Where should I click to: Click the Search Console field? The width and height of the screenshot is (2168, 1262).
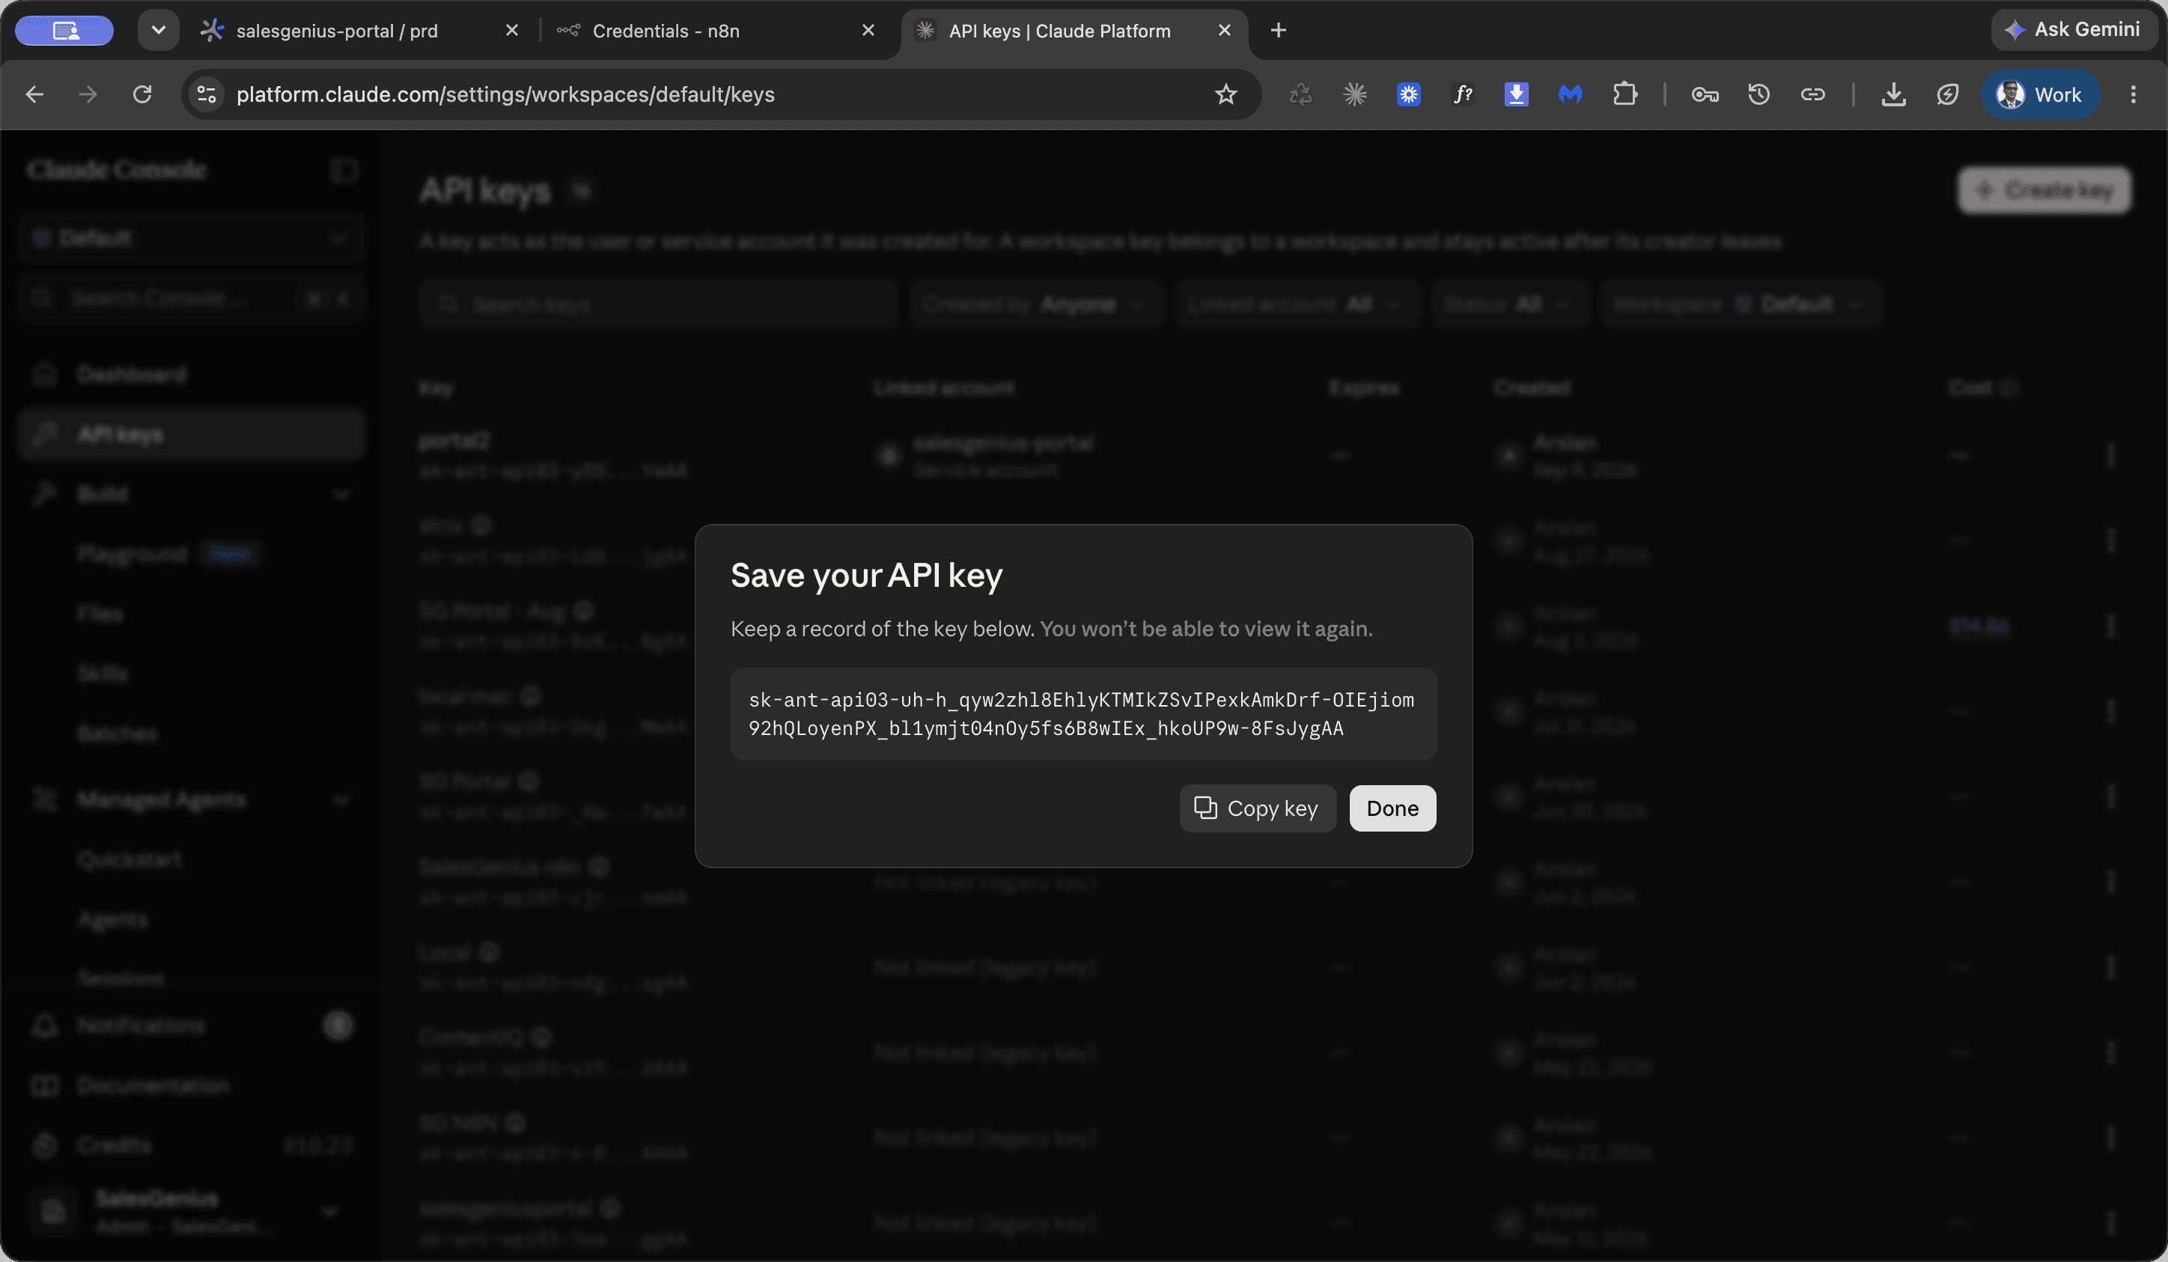pyautogui.click(x=191, y=299)
